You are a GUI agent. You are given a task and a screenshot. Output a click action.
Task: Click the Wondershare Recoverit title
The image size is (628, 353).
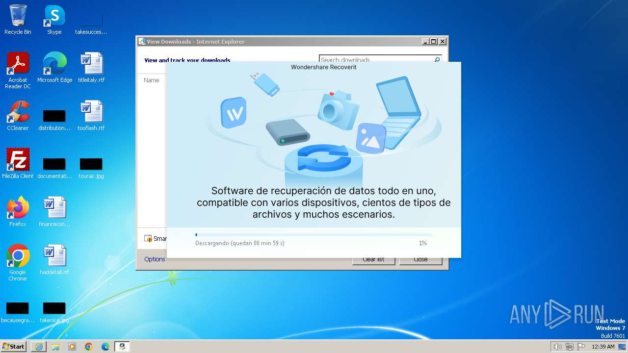[x=324, y=67]
